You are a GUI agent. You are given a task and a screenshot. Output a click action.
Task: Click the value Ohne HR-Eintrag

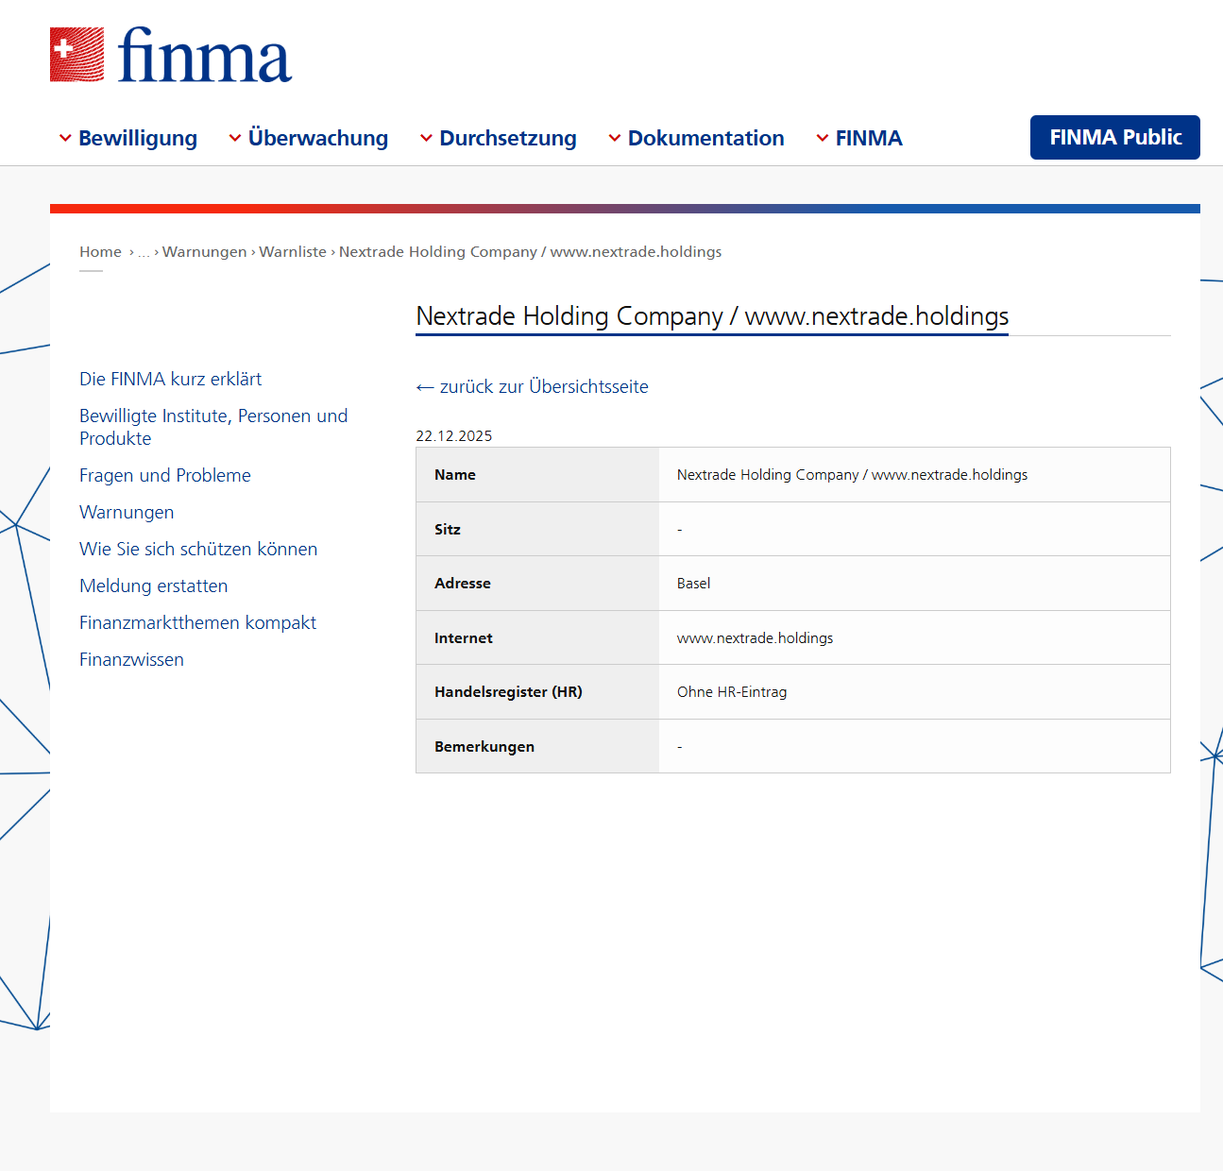pyautogui.click(x=732, y=692)
